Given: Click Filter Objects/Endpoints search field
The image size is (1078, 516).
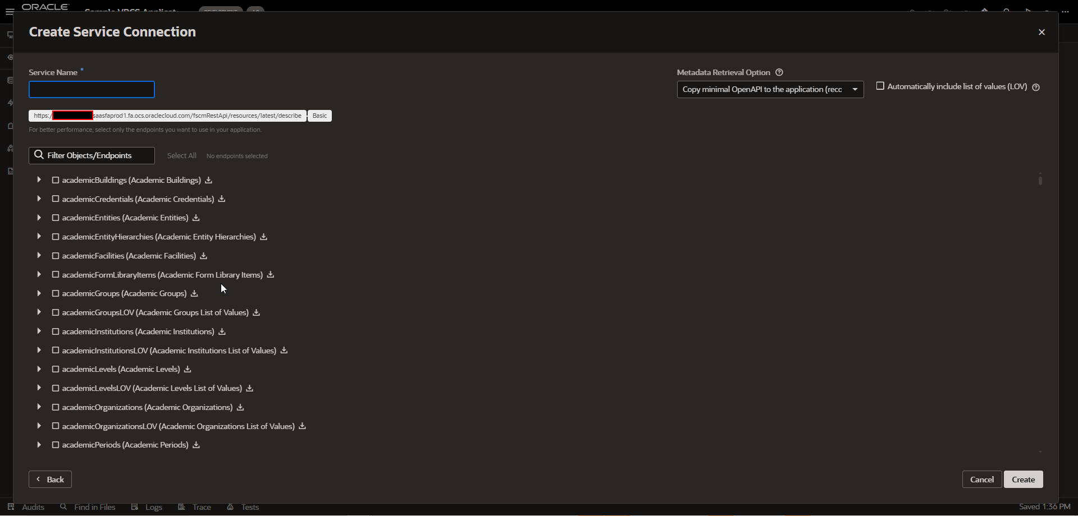Looking at the screenshot, I should tap(92, 155).
